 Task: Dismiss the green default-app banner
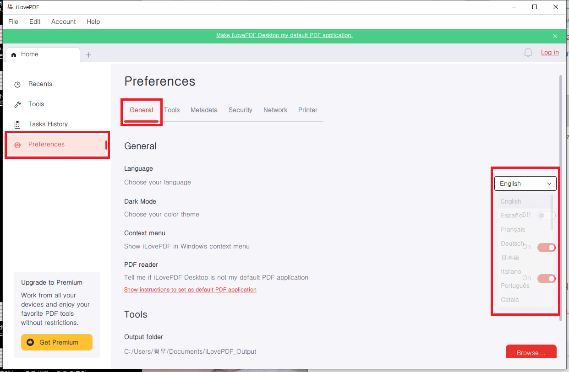pos(555,36)
